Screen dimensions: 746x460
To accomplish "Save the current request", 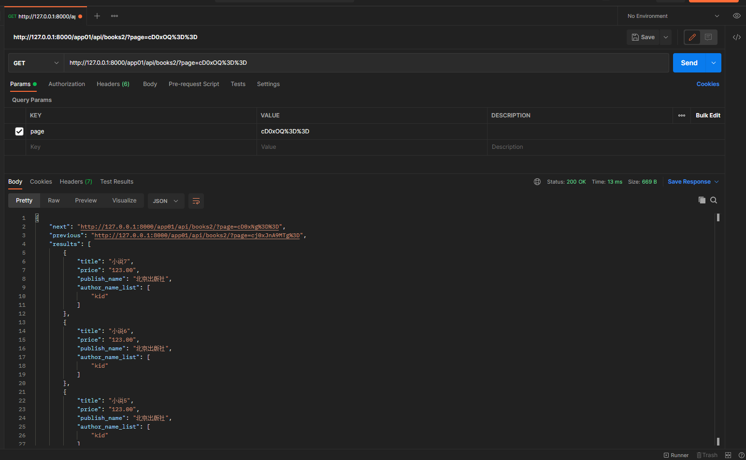I will pos(643,37).
